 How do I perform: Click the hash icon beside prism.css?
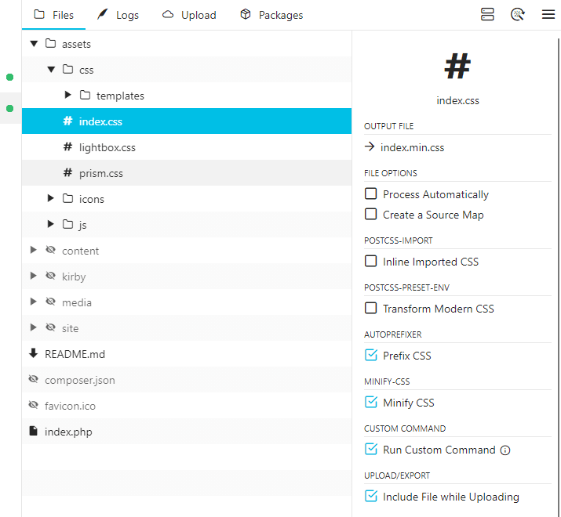pyautogui.click(x=67, y=172)
